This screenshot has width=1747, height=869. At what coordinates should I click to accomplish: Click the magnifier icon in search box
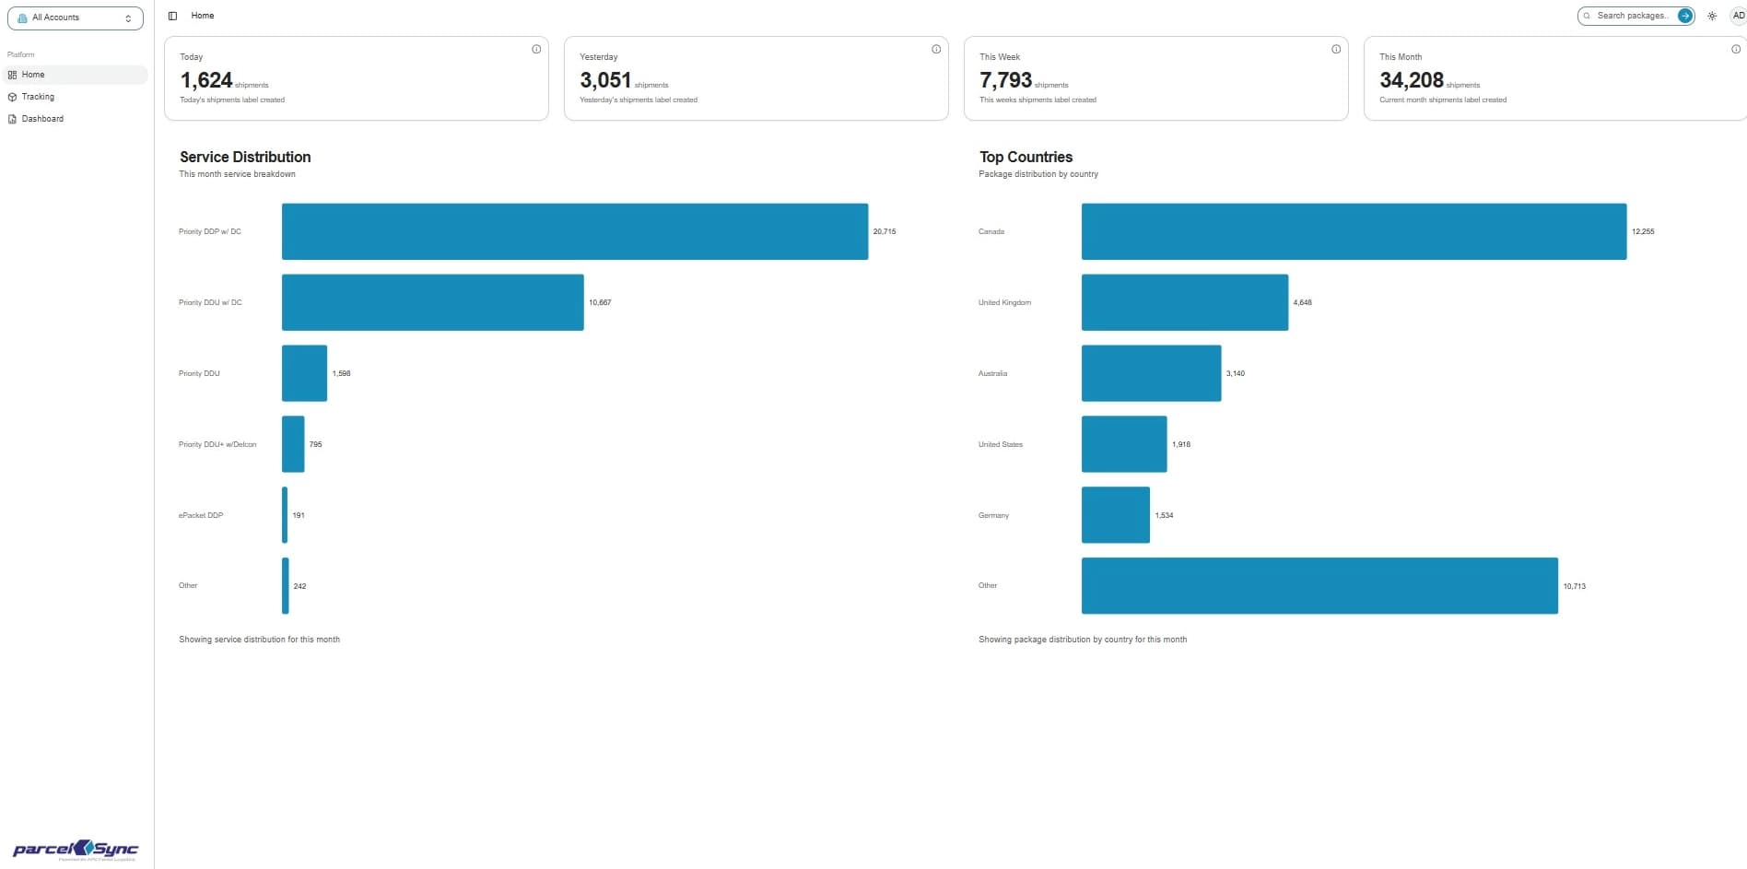coord(1587,16)
